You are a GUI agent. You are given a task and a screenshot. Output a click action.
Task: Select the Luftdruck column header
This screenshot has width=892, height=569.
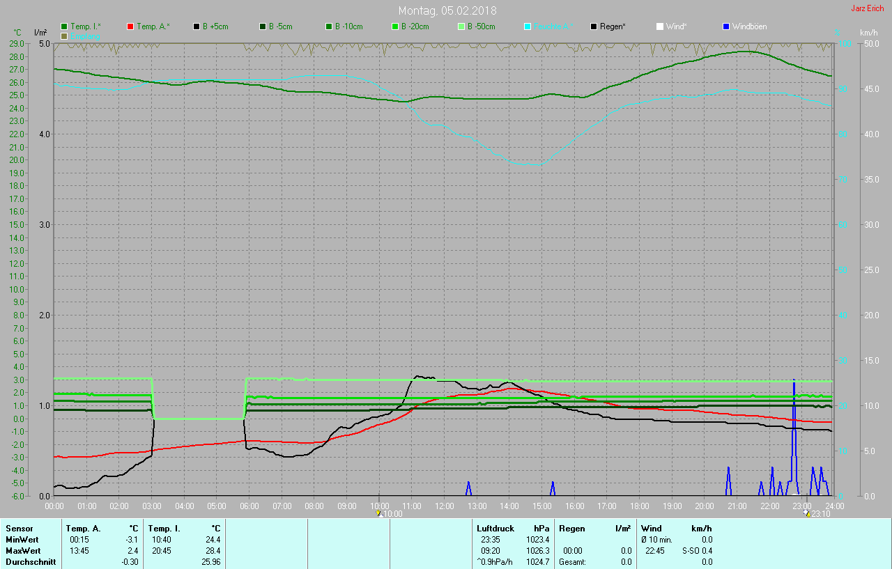(494, 529)
